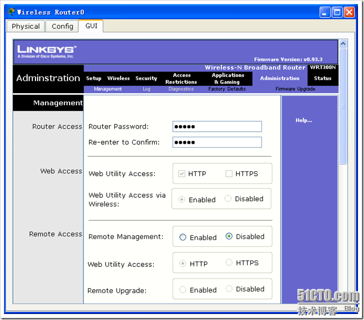Select the Diagnostics submenu link
The image size is (364, 320).
click(181, 89)
